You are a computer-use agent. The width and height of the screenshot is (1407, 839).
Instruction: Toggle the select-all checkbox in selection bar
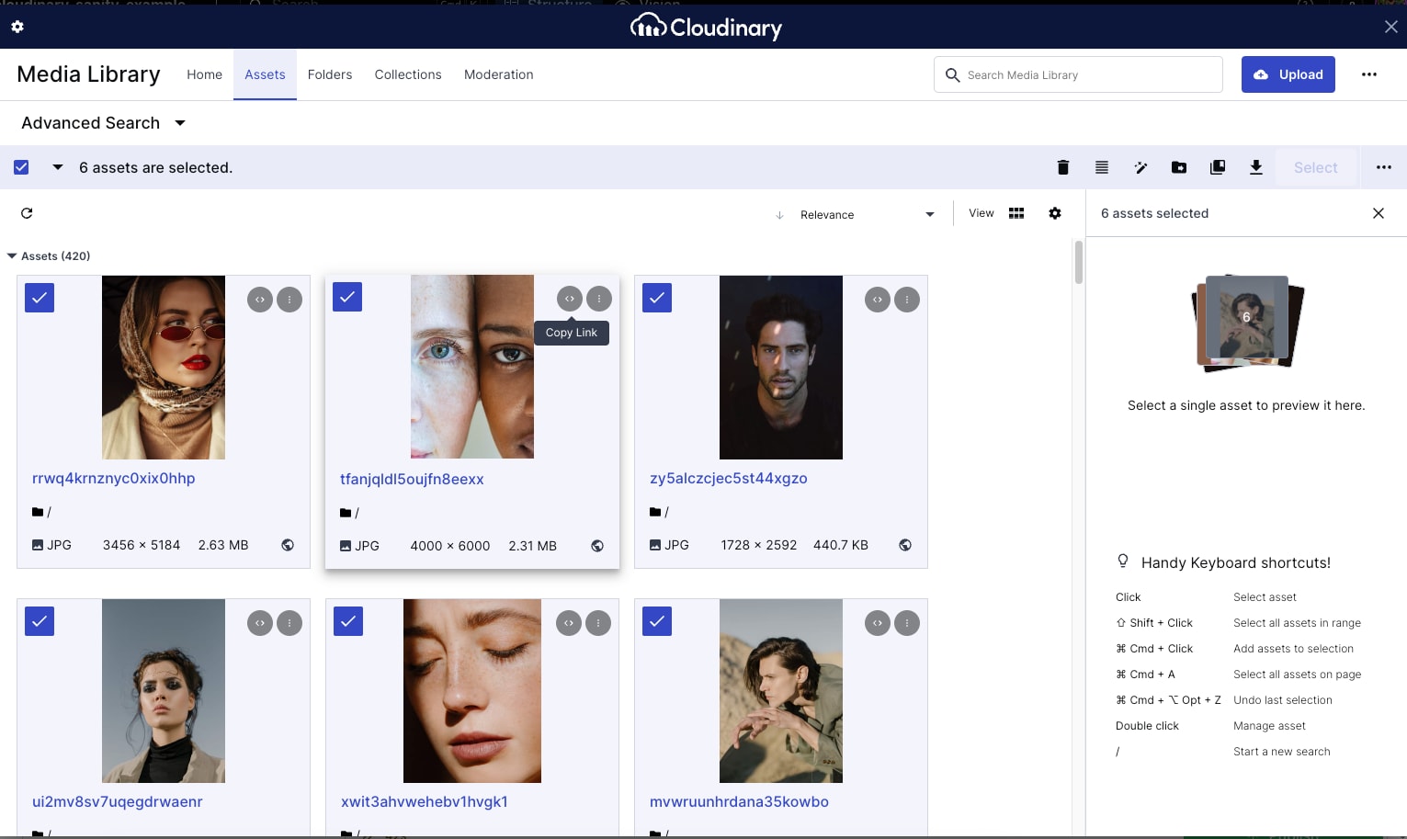point(20,167)
